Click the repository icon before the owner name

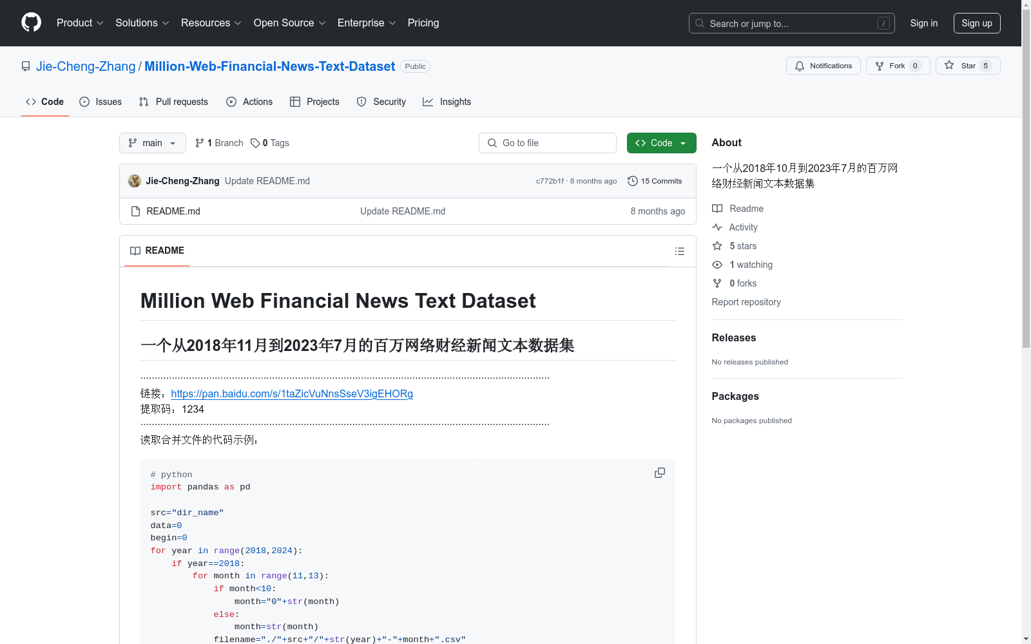click(x=26, y=66)
